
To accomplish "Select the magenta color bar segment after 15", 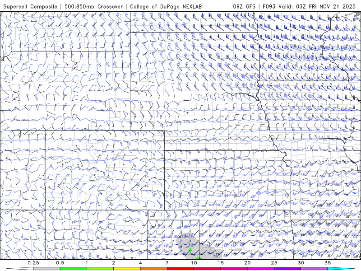I will (x=234, y=269).
